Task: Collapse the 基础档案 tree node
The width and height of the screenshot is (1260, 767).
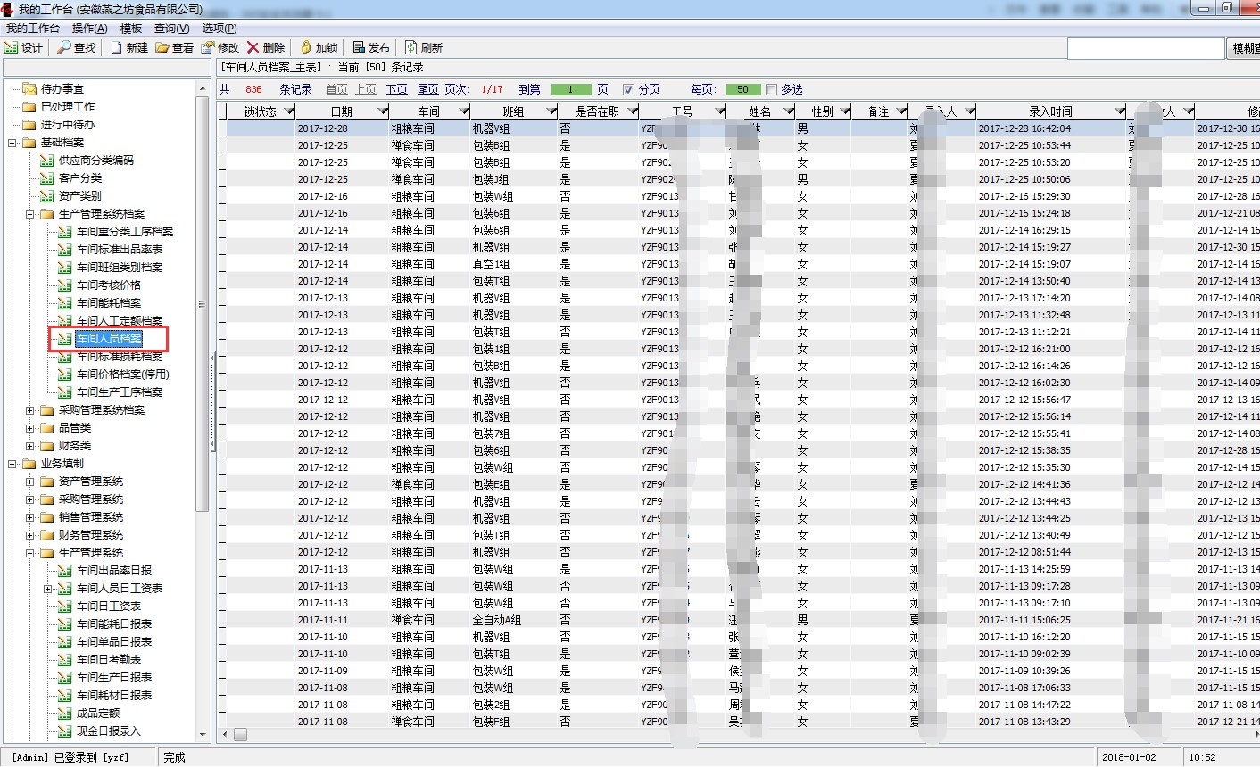Action: point(12,143)
